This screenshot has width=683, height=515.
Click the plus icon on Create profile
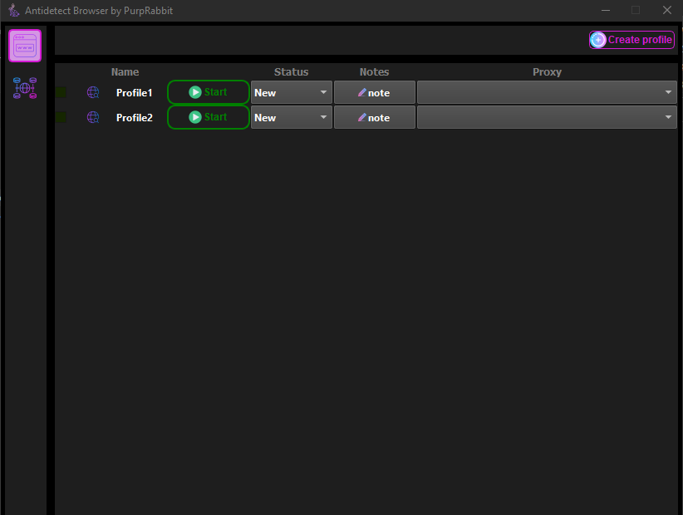click(x=597, y=39)
